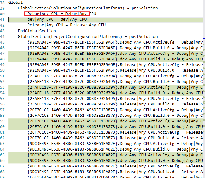Screen dimensions: 206x180
Task: Click line number 60 in the gutter
Action: [2, 127]
